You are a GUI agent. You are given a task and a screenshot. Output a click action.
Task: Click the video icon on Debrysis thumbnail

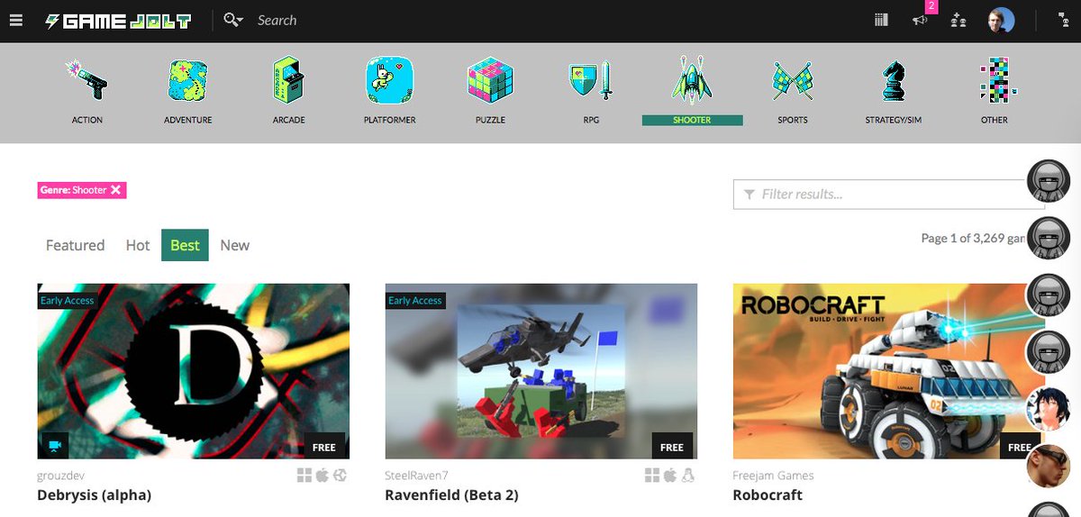click(x=54, y=445)
